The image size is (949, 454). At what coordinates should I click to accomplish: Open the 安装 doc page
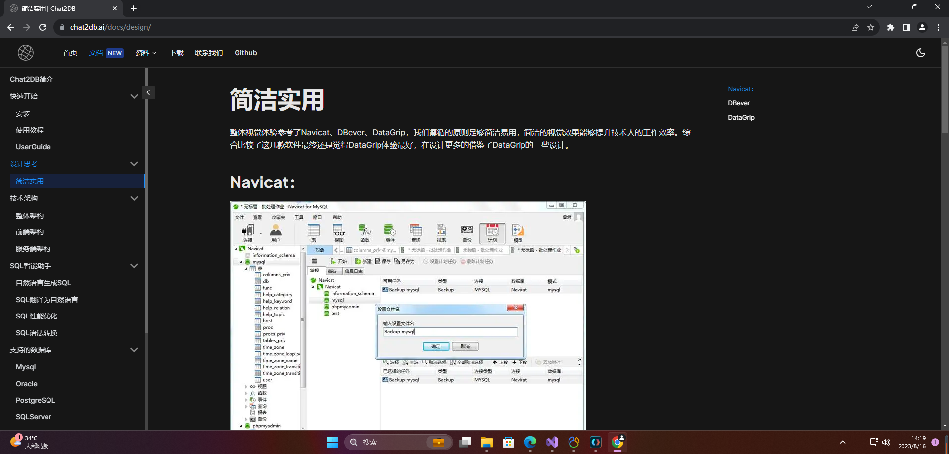(23, 114)
